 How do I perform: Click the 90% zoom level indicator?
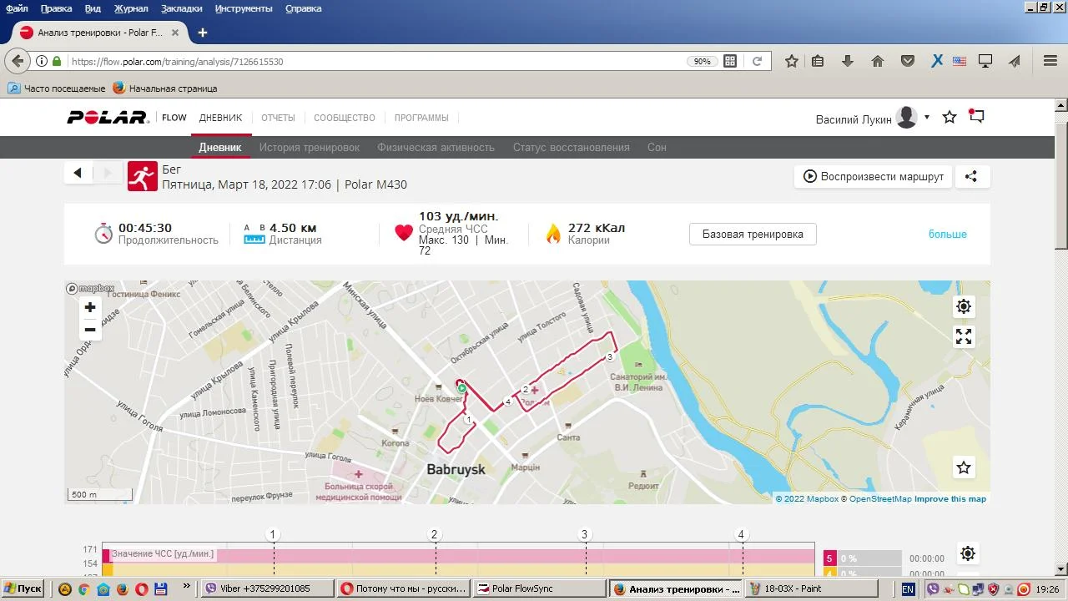pyautogui.click(x=703, y=61)
